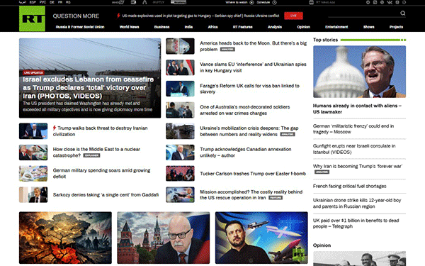Click the Where to watch target icon
Viewport: 425px width, 266px height.
pos(251,2)
